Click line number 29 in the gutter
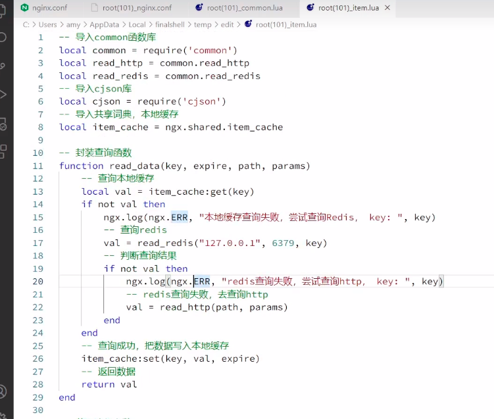 point(37,397)
